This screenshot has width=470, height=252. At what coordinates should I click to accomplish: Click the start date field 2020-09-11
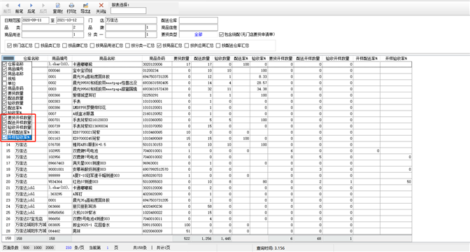click(35, 20)
